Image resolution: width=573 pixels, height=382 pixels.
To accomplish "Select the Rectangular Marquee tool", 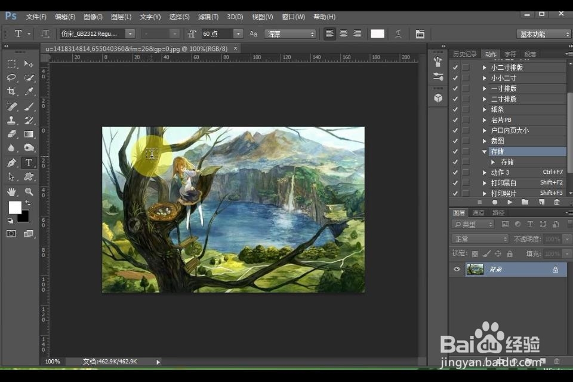I will (11, 64).
